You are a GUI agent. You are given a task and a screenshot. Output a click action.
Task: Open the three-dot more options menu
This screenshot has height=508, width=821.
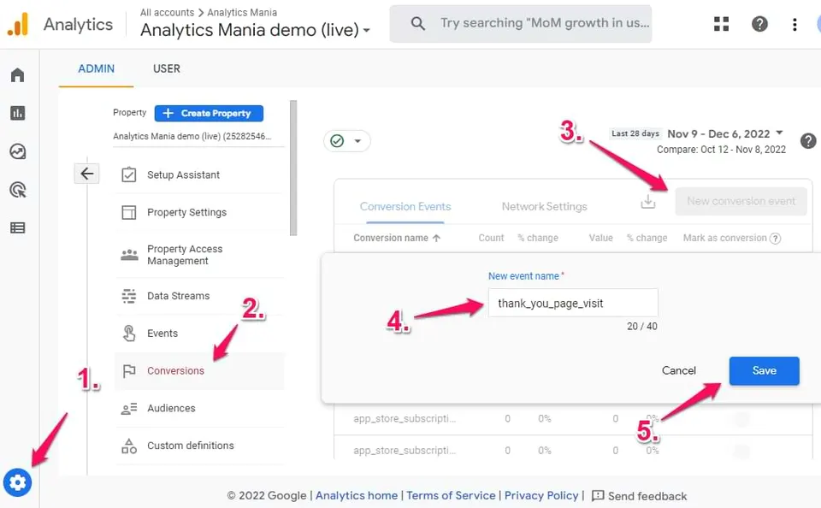794,24
